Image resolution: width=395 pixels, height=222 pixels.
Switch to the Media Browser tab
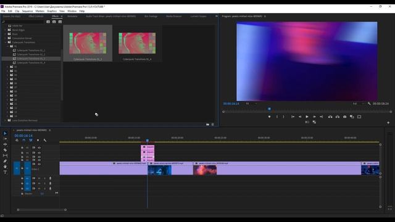(x=173, y=16)
